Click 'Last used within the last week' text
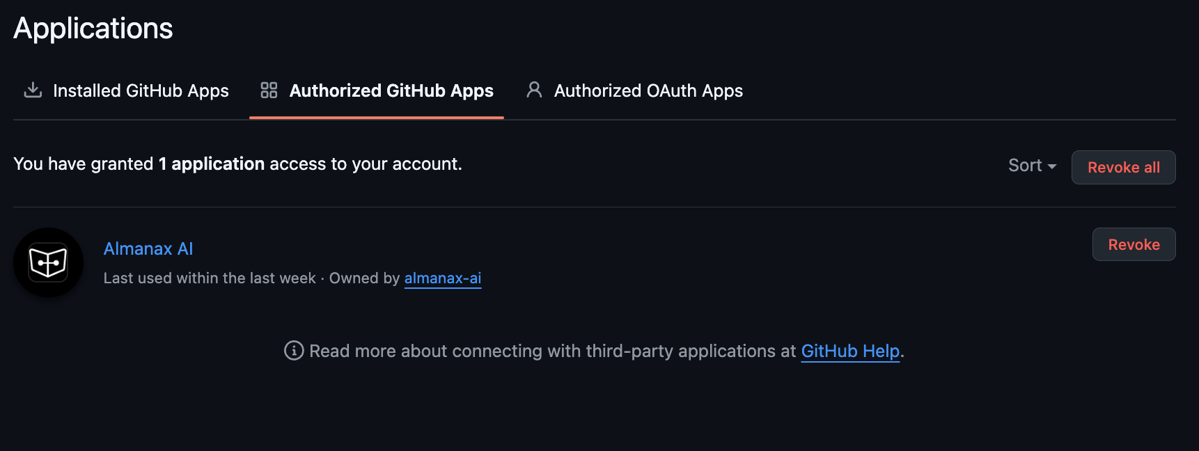Viewport: 1199px width, 451px height. point(210,278)
